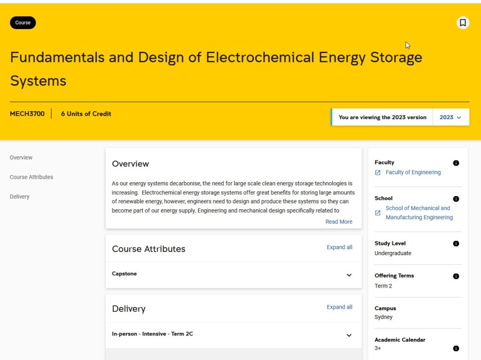The height and width of the screenshot is (360, 481).
Task: Click the Offering Terms label
Action: pos(394,276)
